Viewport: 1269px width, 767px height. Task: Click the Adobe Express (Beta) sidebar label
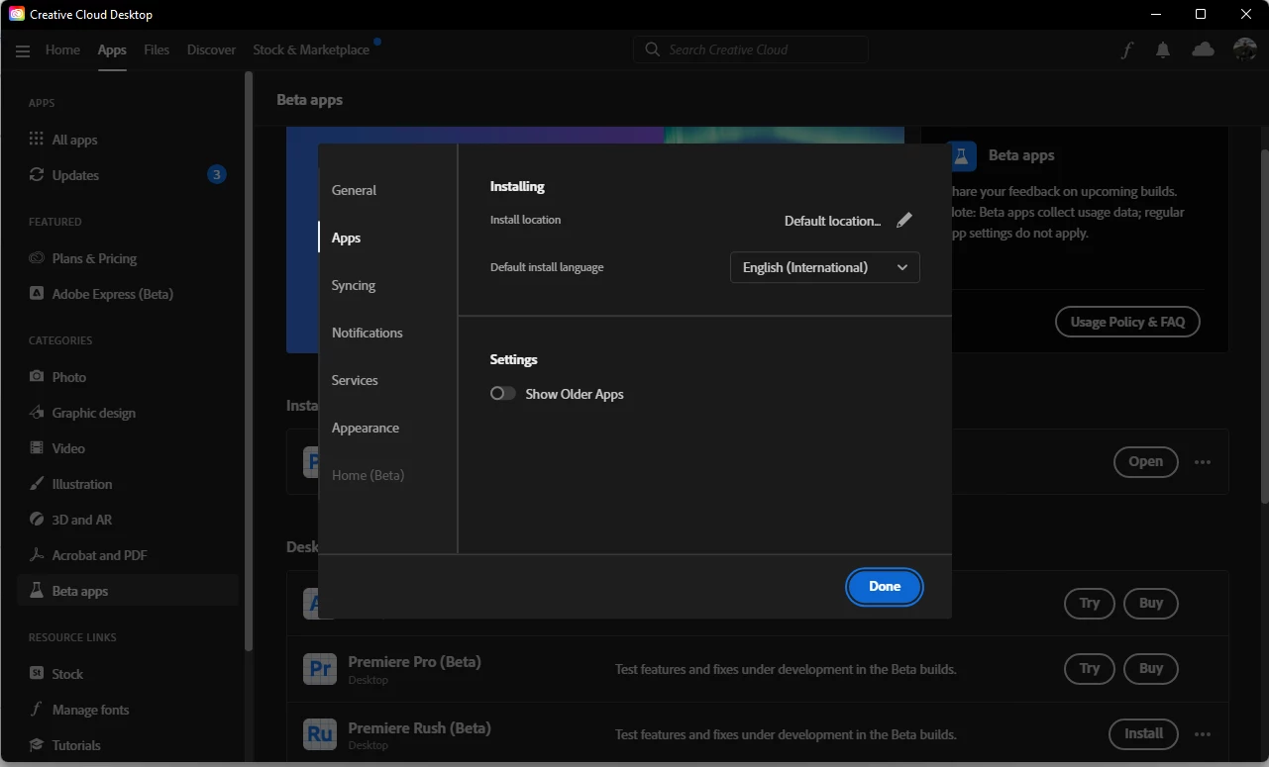point(112,294)
